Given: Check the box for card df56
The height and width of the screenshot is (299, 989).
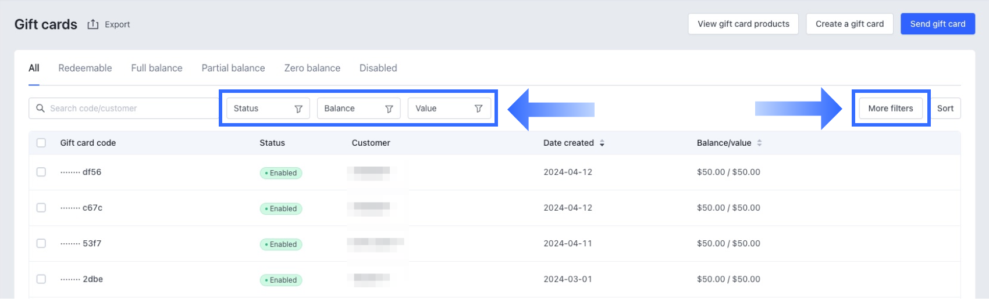Looking at the screenshot, I should click(x=41, y=172).
